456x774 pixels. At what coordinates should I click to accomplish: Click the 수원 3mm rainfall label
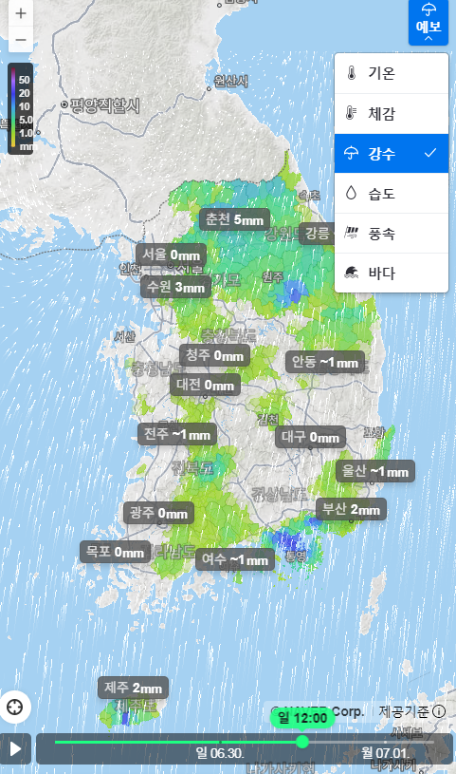pos(176,287)
